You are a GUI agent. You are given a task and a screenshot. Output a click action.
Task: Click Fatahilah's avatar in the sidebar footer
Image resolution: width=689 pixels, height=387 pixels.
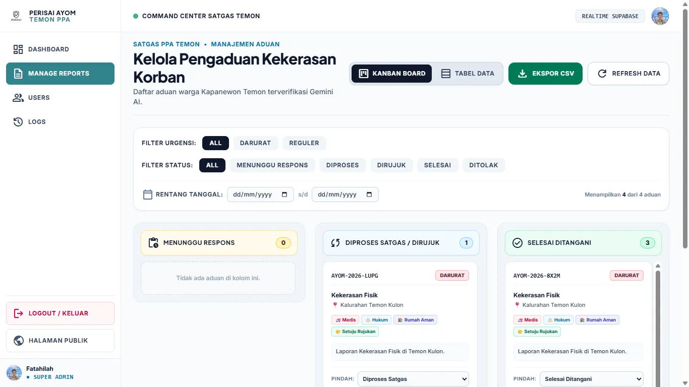[x=14, y=373]
